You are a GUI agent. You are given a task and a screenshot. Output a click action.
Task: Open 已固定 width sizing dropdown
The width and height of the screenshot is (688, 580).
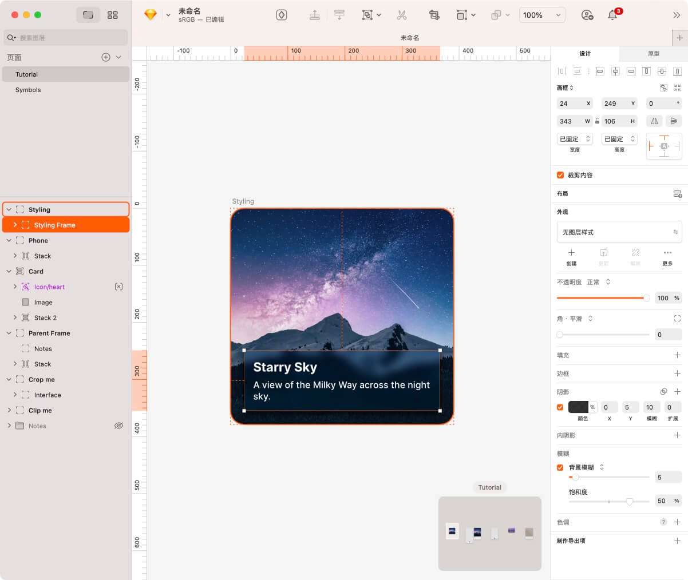point(575,139)
